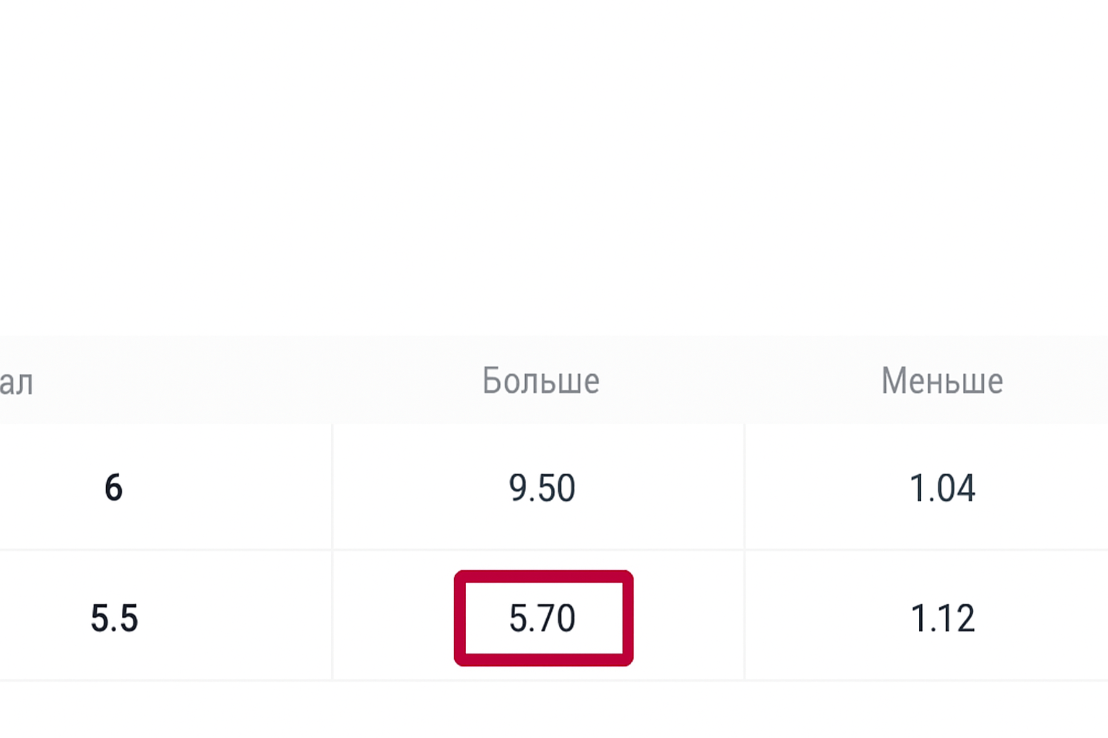Choose the Меньше odds for total 5.5
This screenshot has height=738, width=1108.
[942, 618]
